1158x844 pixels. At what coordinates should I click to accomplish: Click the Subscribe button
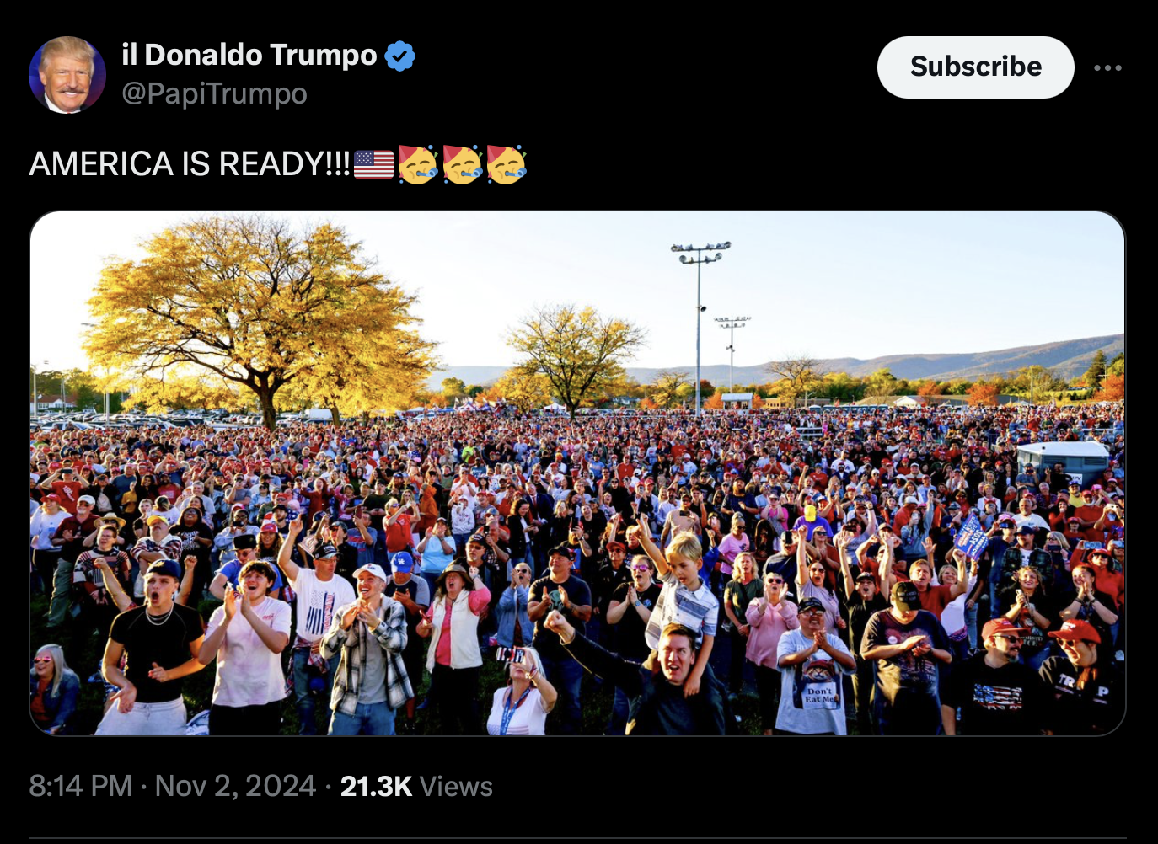[975, 67]
